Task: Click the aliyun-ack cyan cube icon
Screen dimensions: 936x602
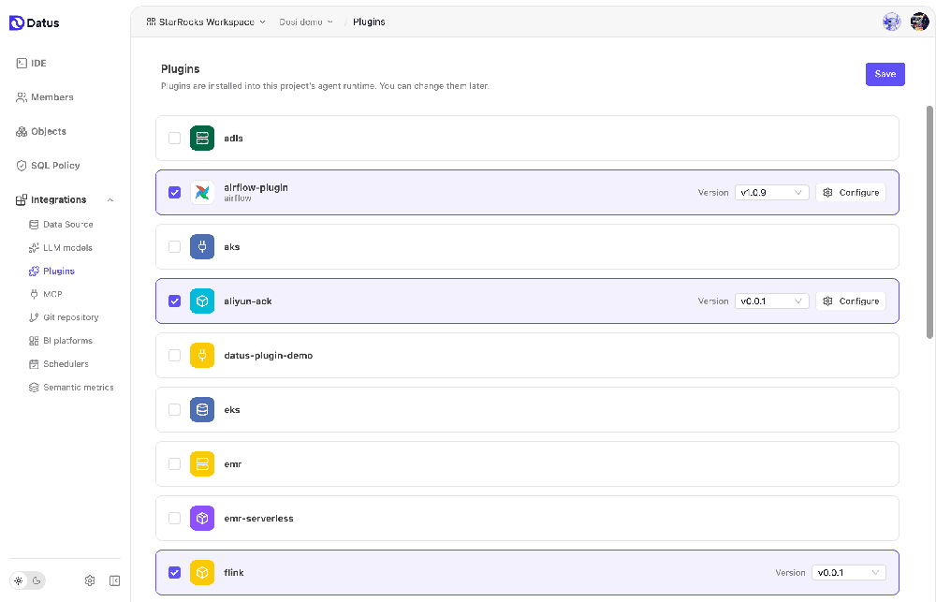Action: [x=202, y=301]
